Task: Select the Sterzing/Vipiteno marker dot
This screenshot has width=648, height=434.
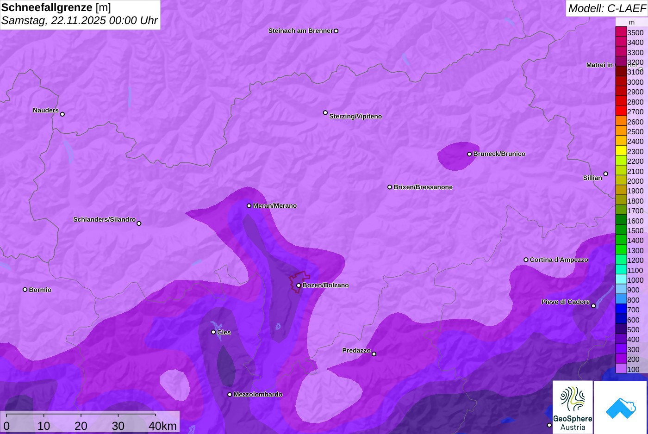Action: click(x=325, y=112)
